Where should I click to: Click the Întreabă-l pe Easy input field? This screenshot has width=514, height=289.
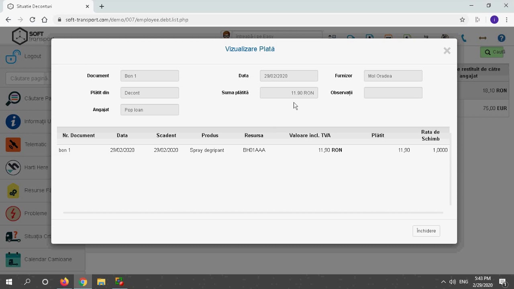pos(277,36)
